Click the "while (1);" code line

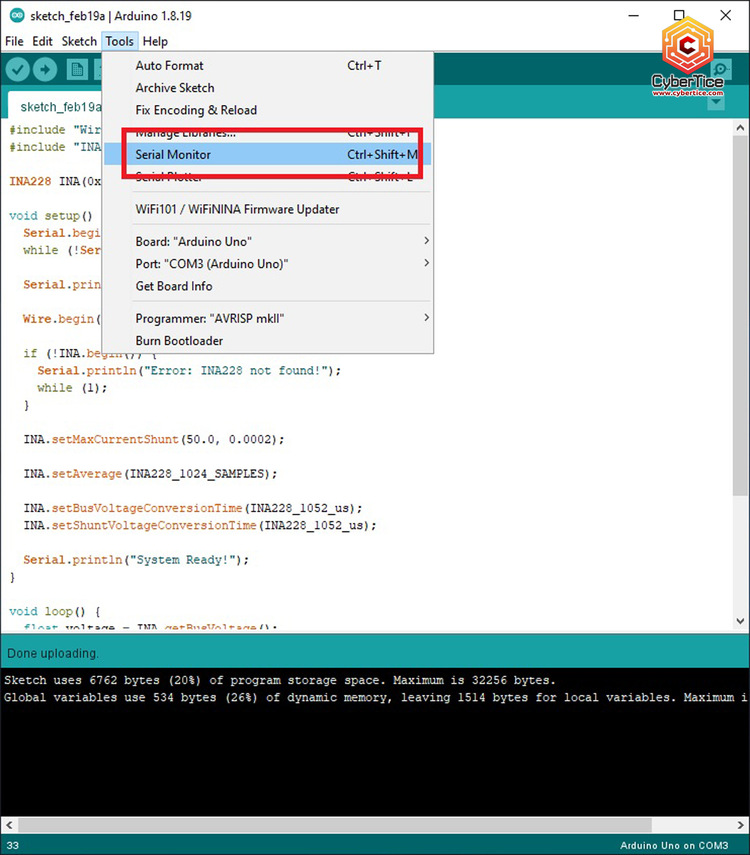pos(72,388)
